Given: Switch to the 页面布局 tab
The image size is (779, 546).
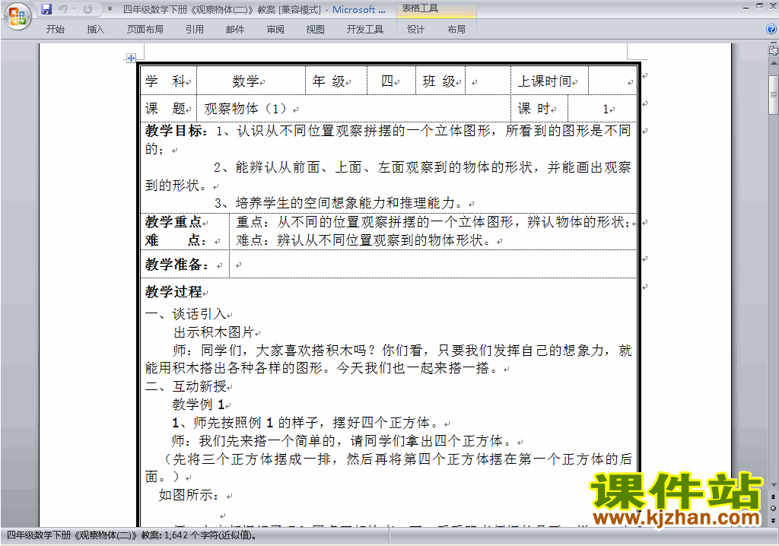Looking at the screenshot, I should pos(145,30).
